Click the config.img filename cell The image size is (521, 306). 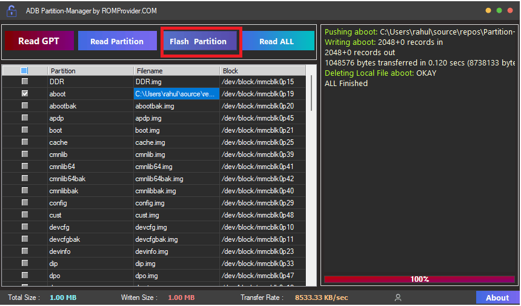point(176,203)
